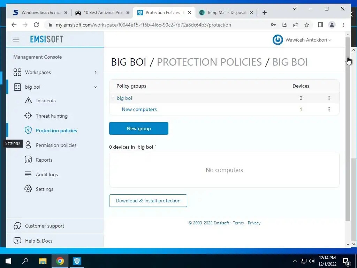
Task: Click the Workspaces grid icon
Action: (x=17, y=72)
